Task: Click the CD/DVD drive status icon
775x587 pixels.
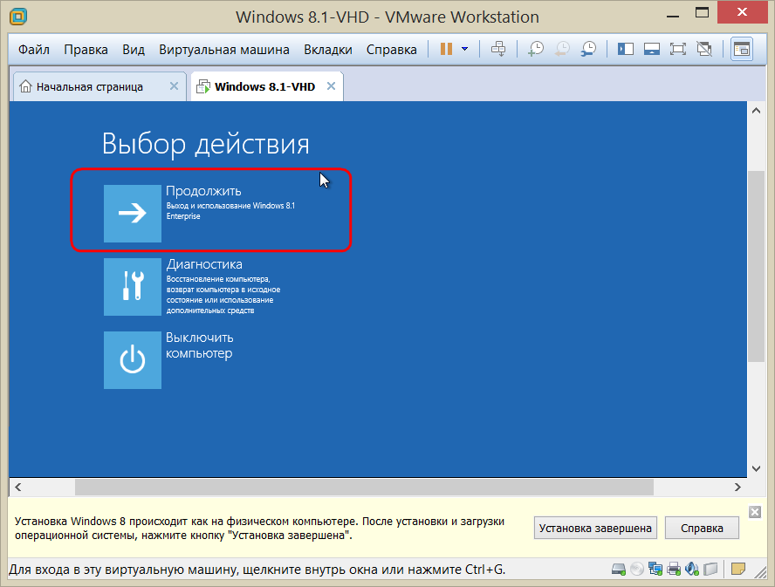Action: pos(637,570)
